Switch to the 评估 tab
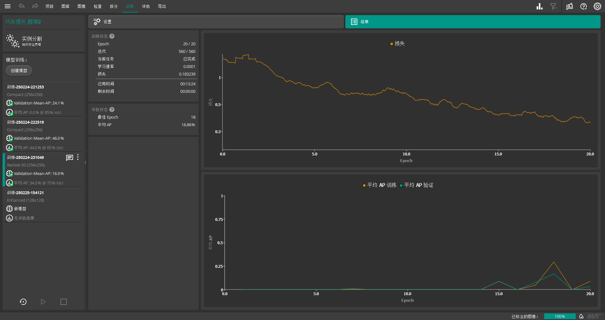 click(146, 6)
